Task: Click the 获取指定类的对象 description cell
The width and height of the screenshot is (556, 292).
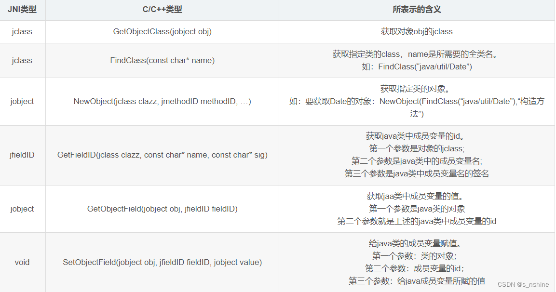Action: (416, 89)
